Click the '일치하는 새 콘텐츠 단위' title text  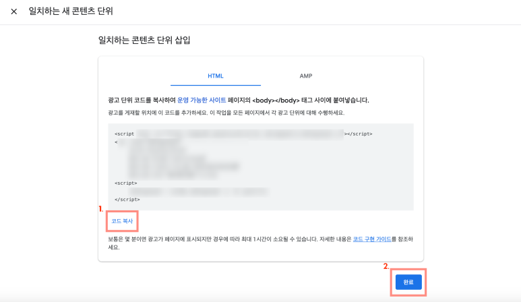point(71,11)
